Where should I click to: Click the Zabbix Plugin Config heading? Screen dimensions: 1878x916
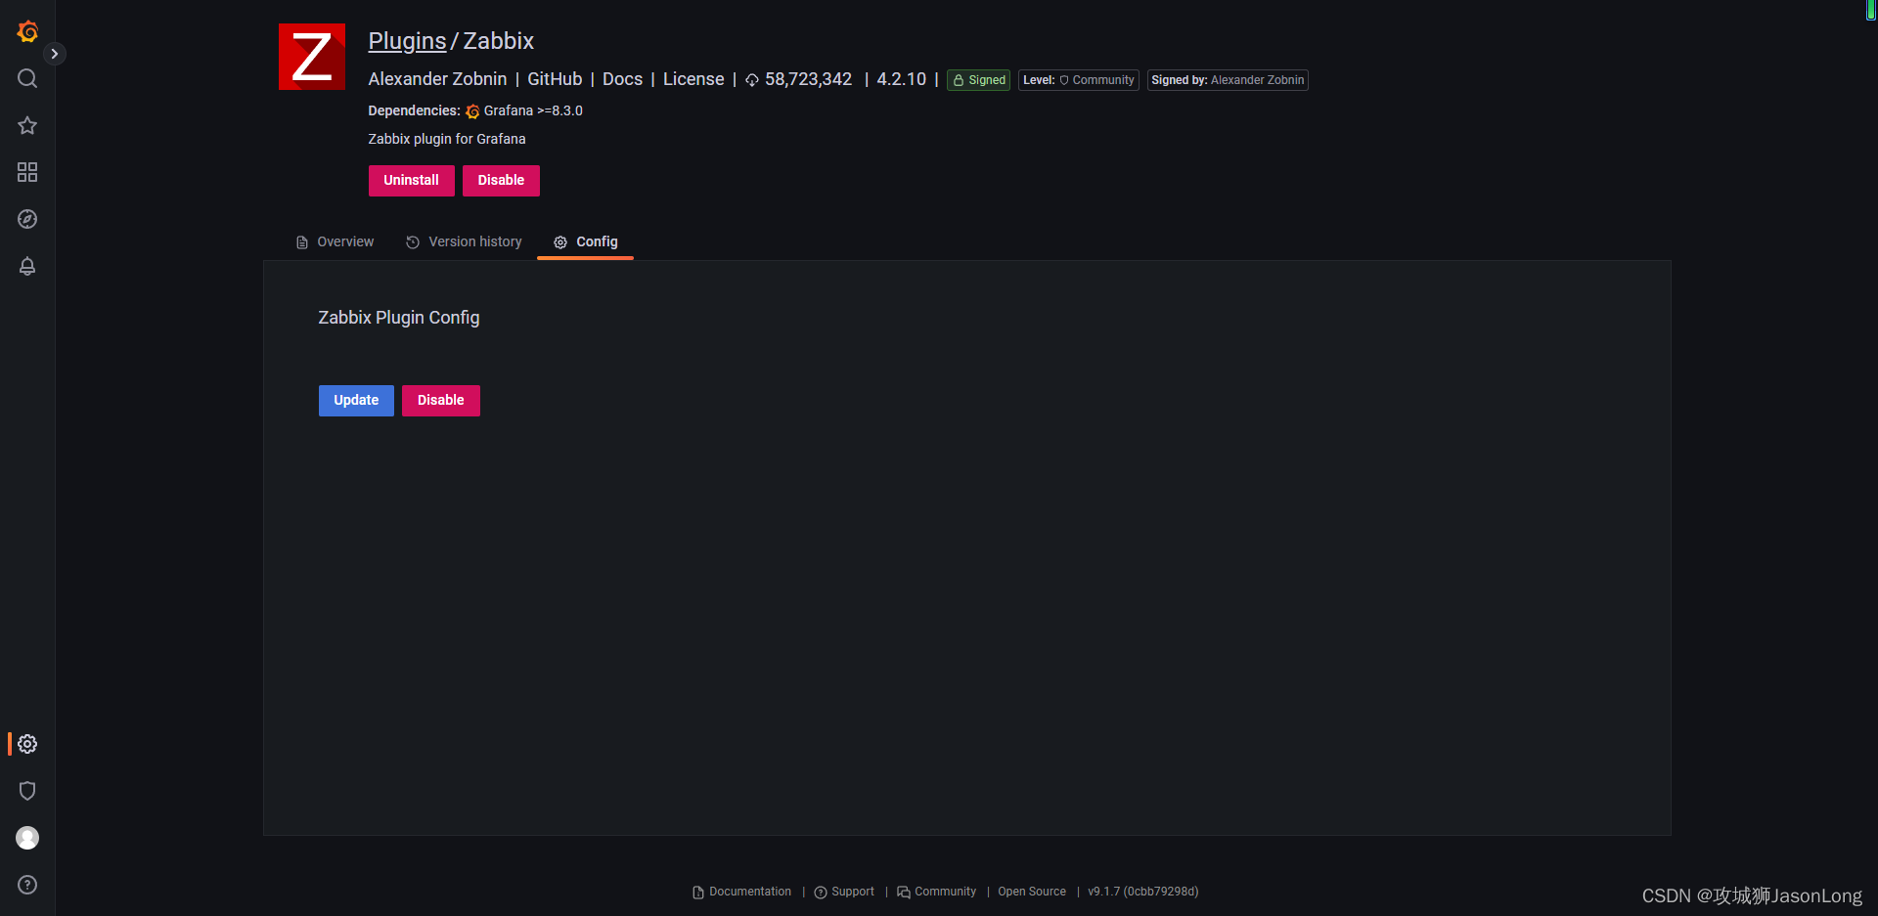click(x=399, y=318)
